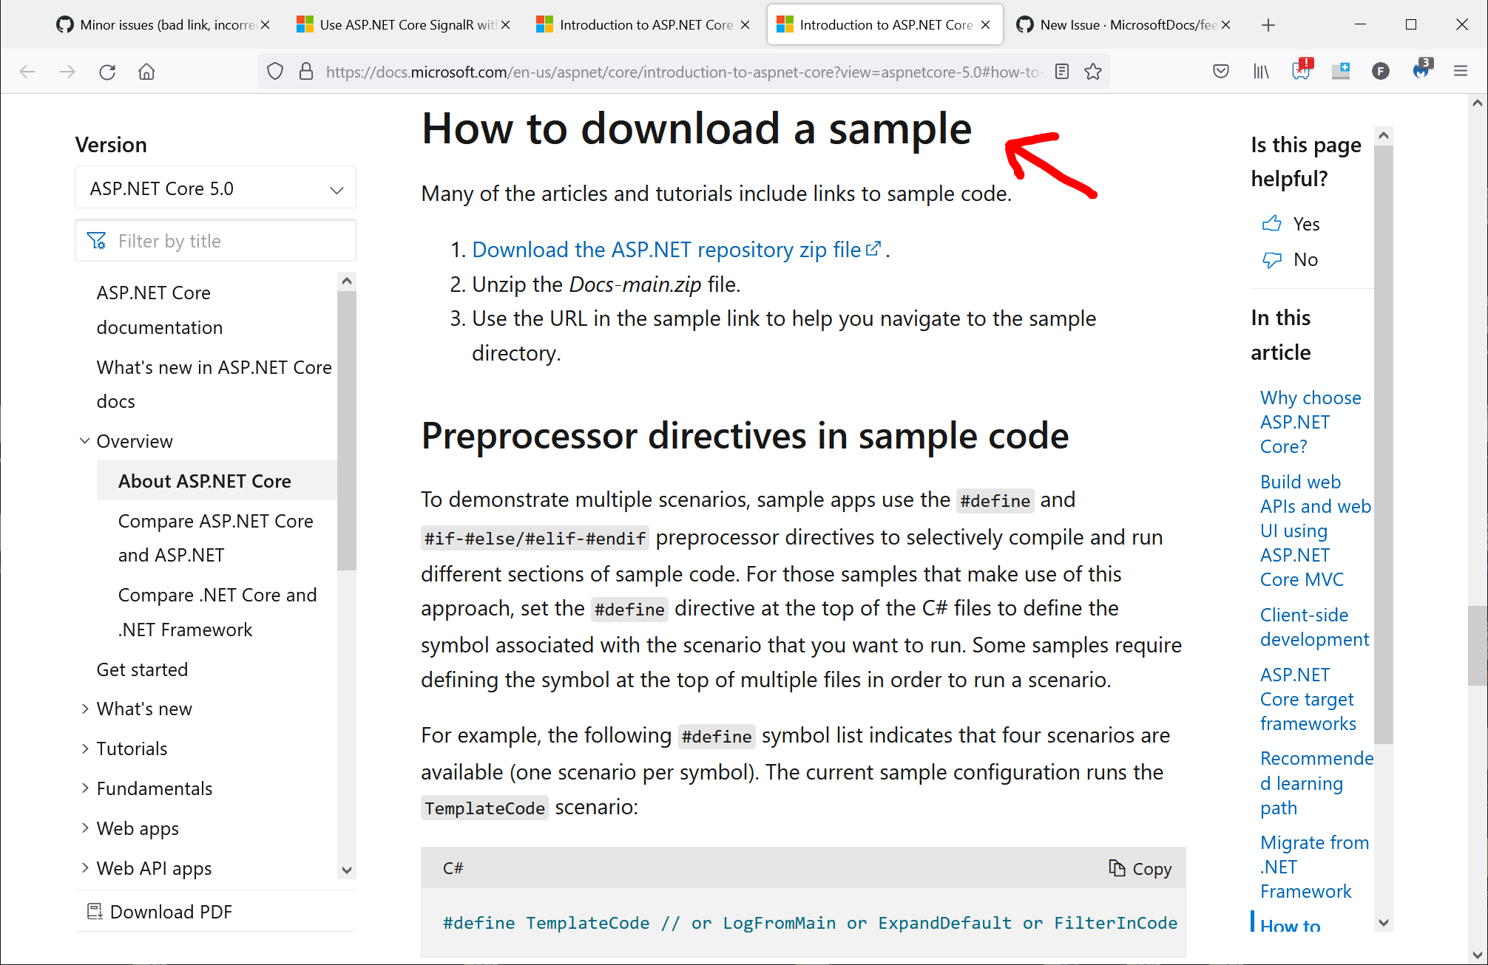This screenshot has width=1488, height=965.
Task: Click Filter by title field
Action: pos(215,241)
